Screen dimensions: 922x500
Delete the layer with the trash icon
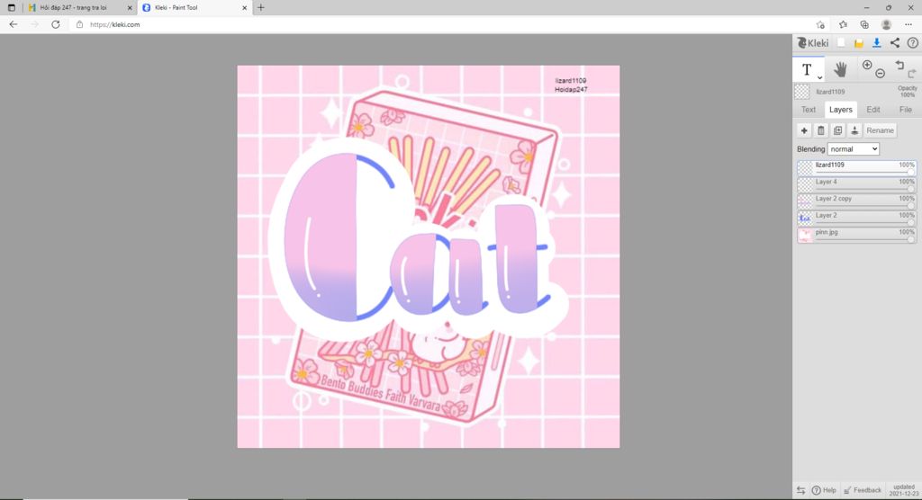[821, 130]
